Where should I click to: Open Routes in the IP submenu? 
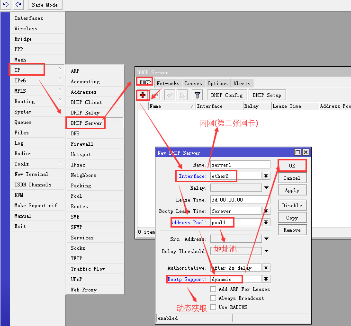pyautogui.click(x=95, y=206)
